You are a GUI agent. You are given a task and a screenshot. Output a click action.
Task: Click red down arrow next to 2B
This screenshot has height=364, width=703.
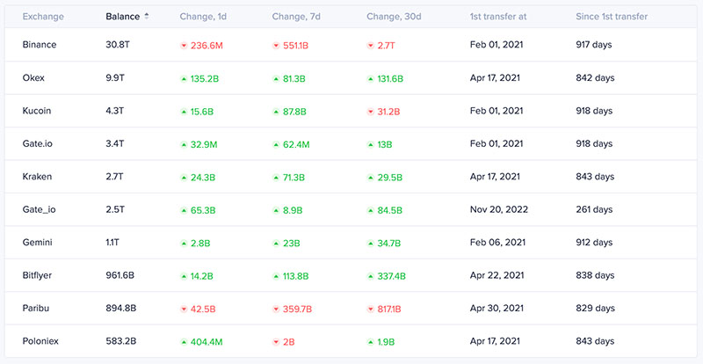276,342
